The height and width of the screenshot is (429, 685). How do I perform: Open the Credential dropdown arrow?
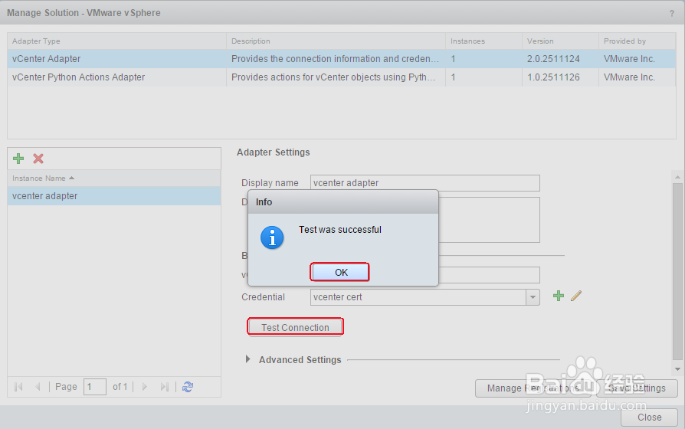coord(533,297)
